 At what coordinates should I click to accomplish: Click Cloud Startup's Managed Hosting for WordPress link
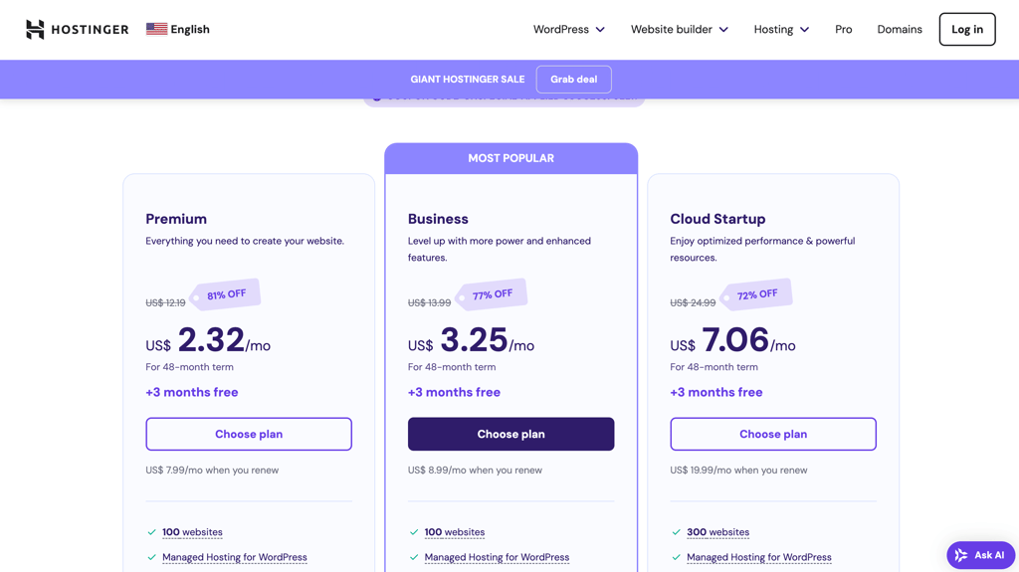coord(759,557)
